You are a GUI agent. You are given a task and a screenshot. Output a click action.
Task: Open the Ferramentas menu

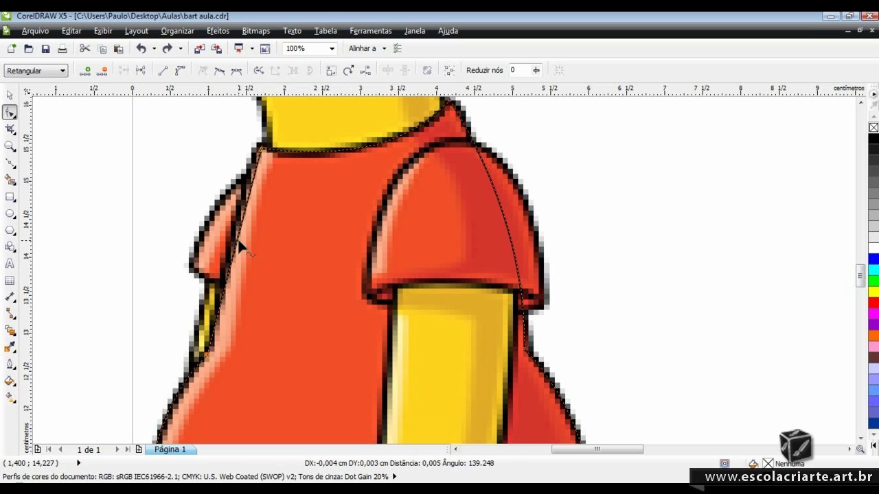(371, 31)
